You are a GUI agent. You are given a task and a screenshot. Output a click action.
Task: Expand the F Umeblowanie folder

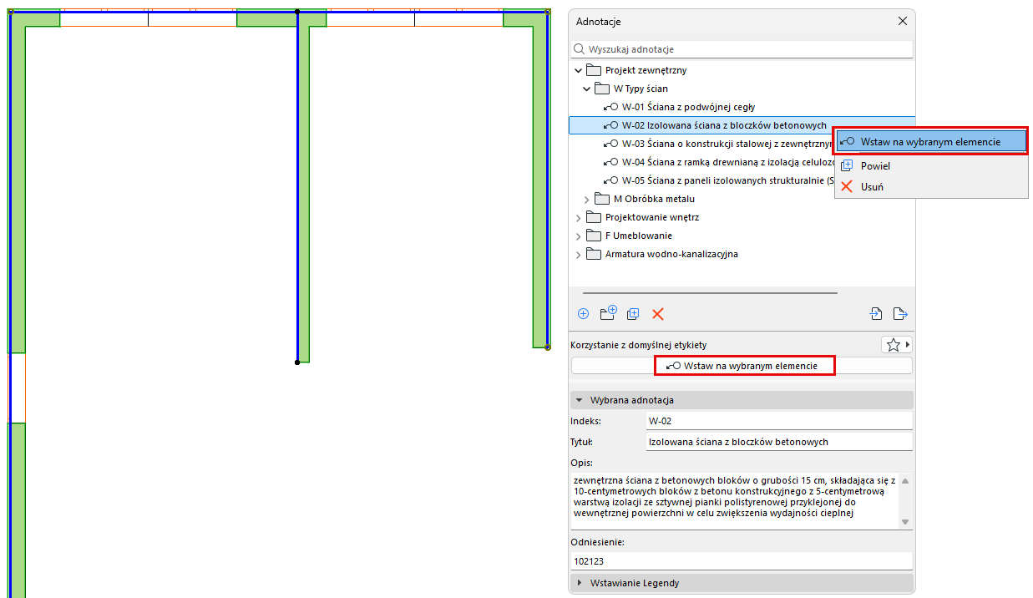click(x=579, y=236)
